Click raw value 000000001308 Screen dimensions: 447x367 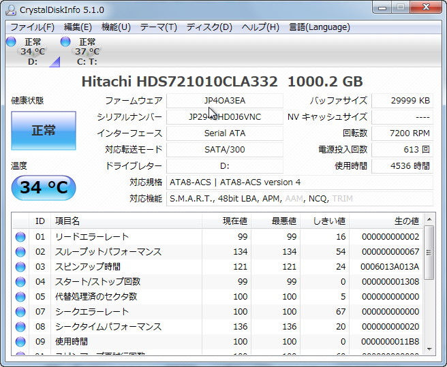point(390,282)
